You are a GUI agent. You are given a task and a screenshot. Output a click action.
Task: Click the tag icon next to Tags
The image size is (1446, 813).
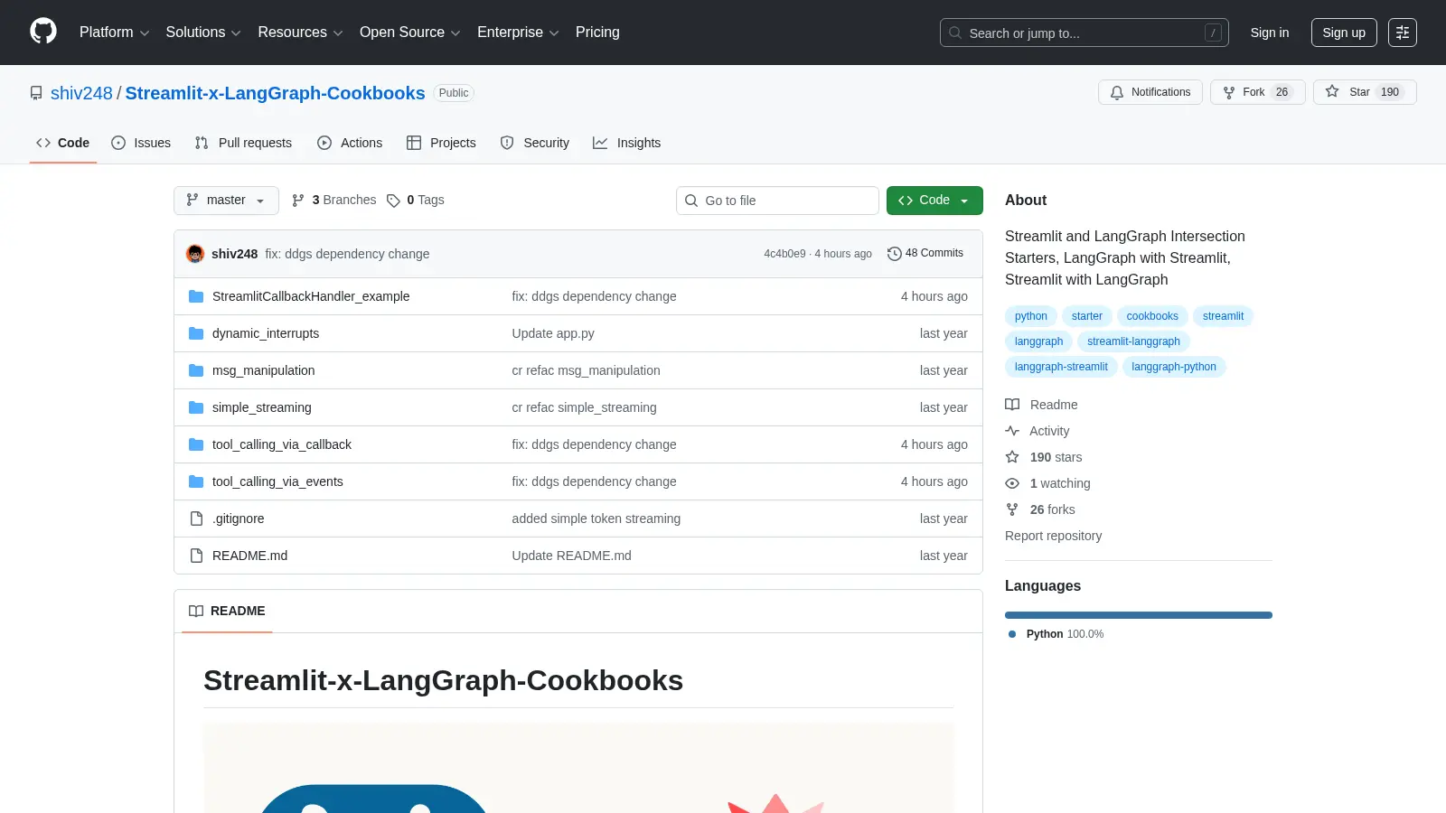393,201
